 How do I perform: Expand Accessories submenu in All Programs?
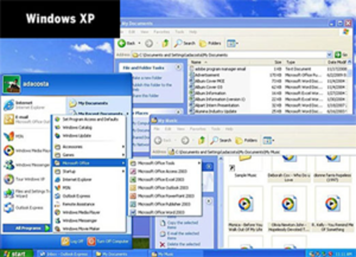(x=90, y=147)
